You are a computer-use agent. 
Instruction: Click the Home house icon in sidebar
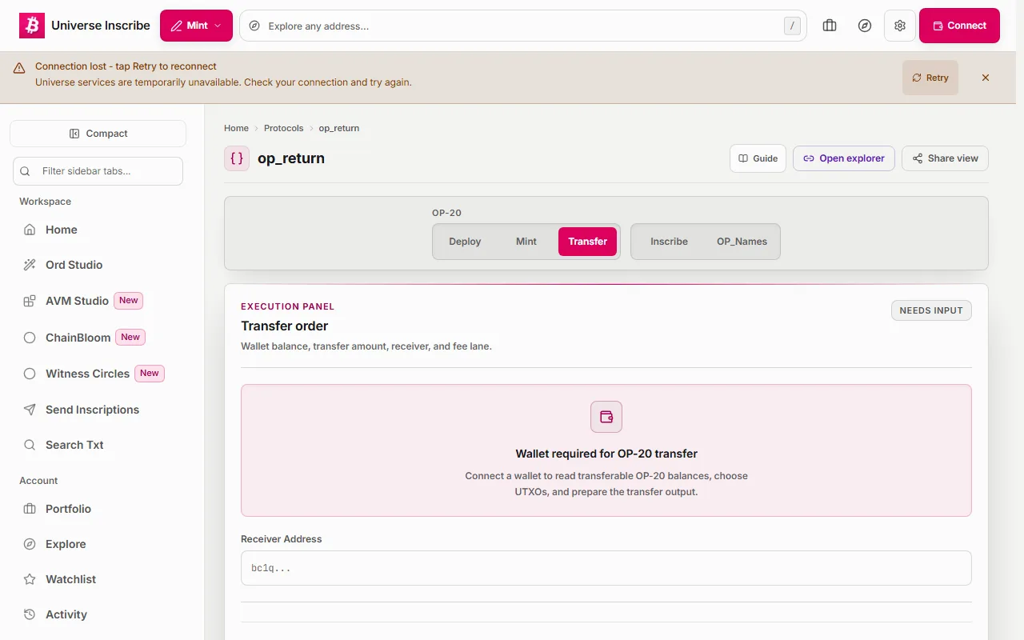pos(30,230)
